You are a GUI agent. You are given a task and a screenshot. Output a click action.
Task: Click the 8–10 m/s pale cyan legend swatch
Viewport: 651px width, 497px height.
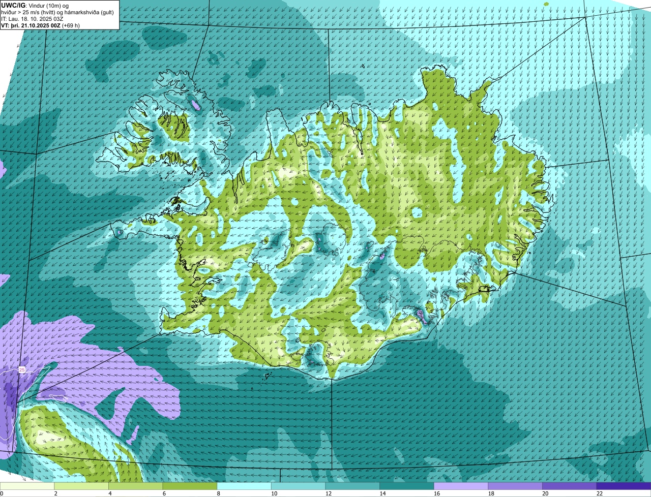(x=244, y=486)
